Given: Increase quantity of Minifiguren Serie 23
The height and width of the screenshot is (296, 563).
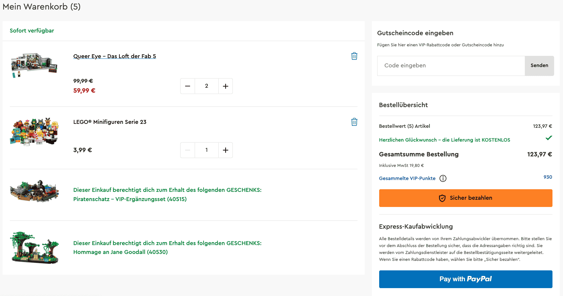Looking at the screenshot, I should coord(226,150).
